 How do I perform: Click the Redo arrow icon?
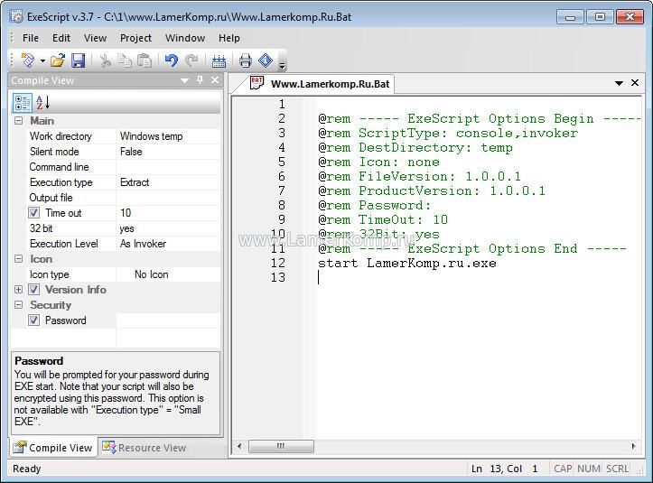191,60
